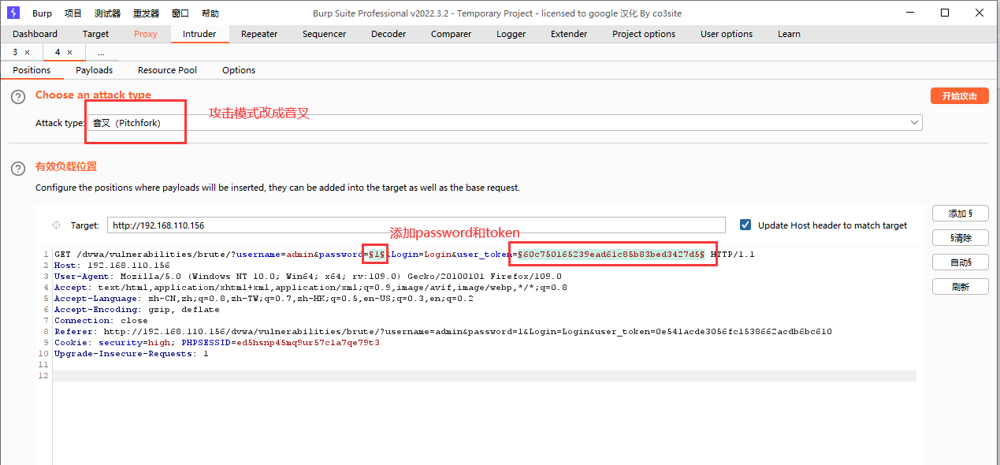
Task: Click the Cookie header line
Action: tap(217, 343)
